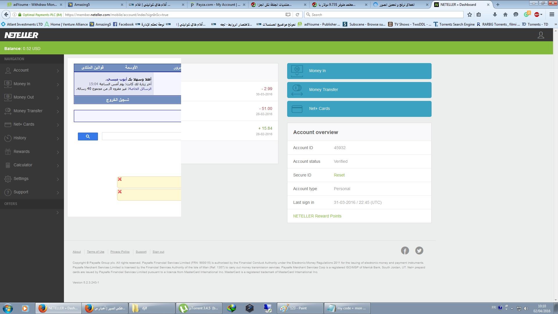Click the -51.00 transaction entry
The height and width of the screenshot is (314, 558).
coord(230,111)
